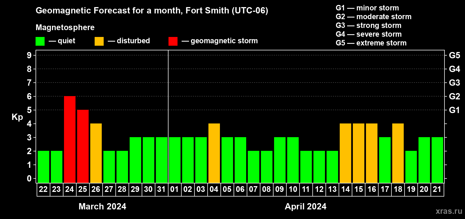Select the orange bar for April 14
Image resolution: width=465 pixels, height=219 pixels.
click(x=345, y=153)
